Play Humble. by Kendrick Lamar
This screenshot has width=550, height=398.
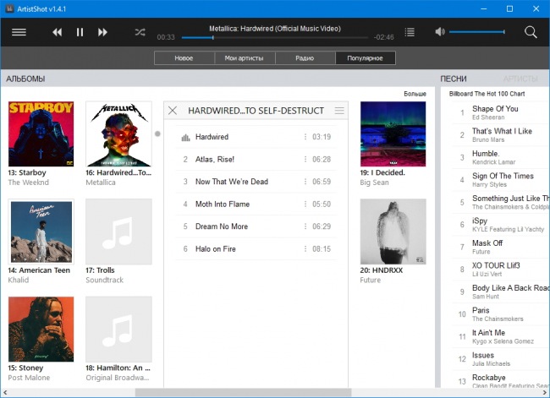(500, 157)
